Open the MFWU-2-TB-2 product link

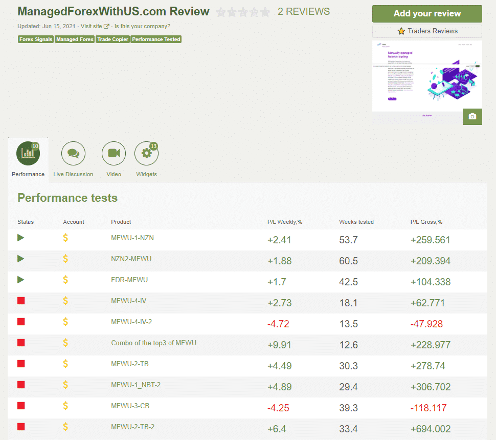coord(133,427)
